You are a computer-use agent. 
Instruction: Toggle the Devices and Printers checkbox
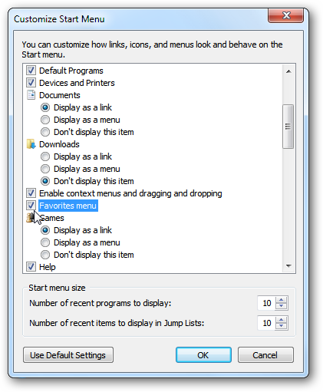(x=31, y=83)
